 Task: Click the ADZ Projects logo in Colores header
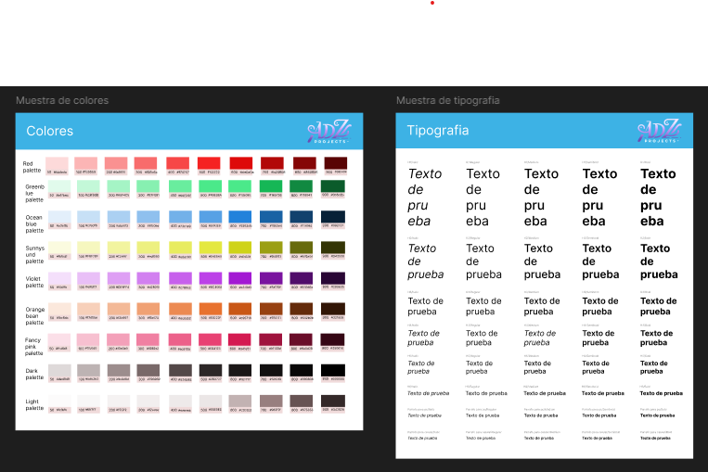point(328,131)
